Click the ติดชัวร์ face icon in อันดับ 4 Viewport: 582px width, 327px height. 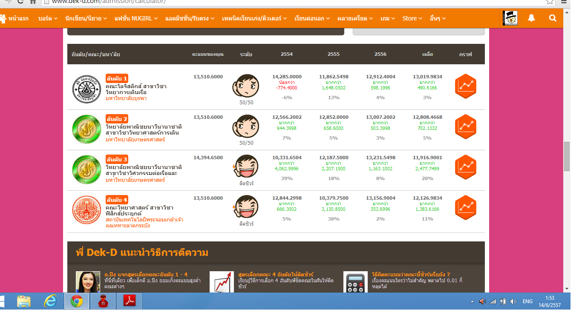[246, 207]
